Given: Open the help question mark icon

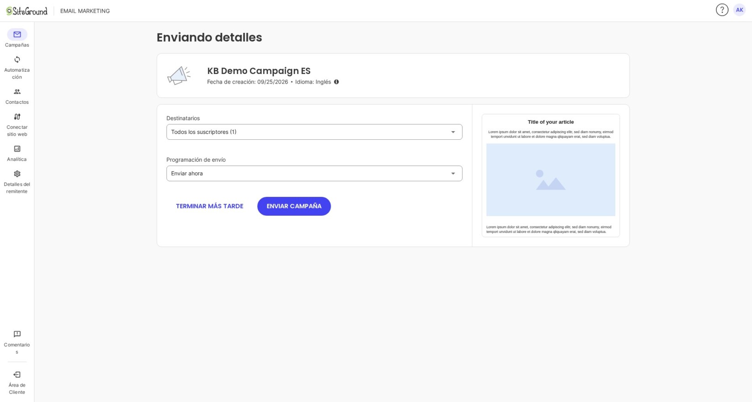Looking at the screenshot, I should pyautogui.click(x=722, y=10).
